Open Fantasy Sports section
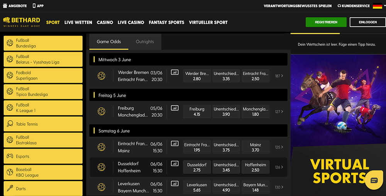Screen dimensions: 386x196 (166, 22)
